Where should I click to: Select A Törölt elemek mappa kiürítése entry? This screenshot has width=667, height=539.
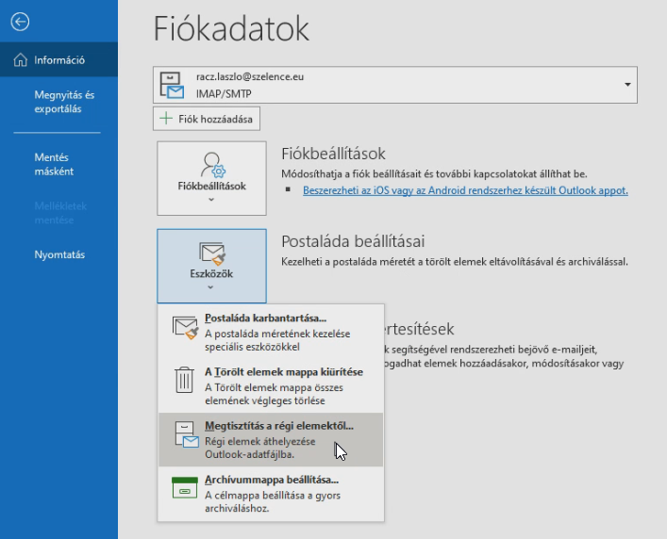point(283,372)
